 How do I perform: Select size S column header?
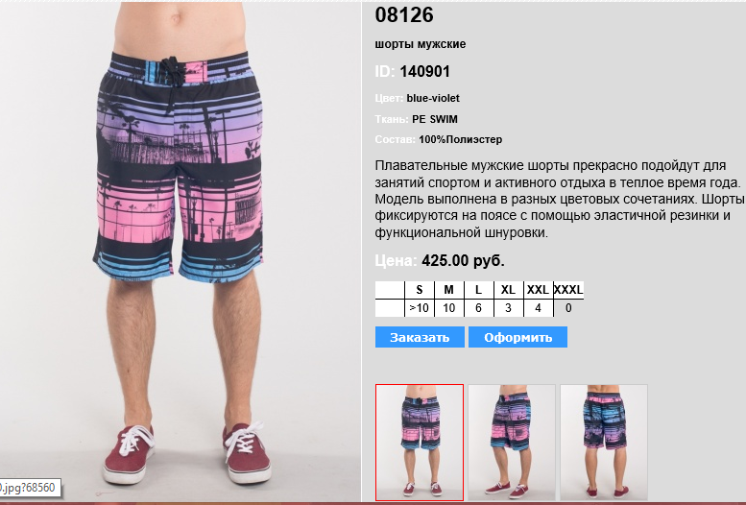[420, 290]
